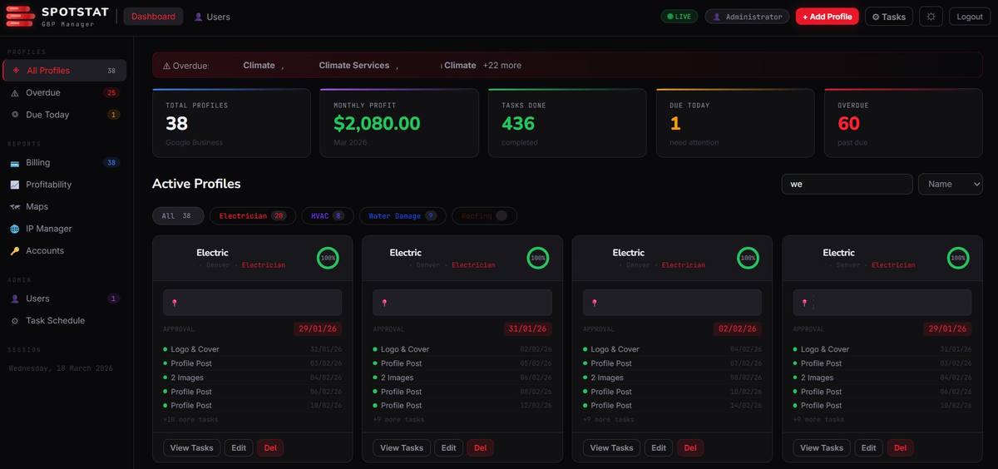Switch to the Users tab in the top bar
Image resolution: width=998 pixels, height=469 pixels.
(x=212, y=17)
